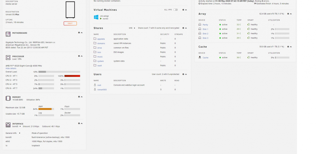The width and height of the screenshot is (316, 154).
Task: Collapse the Cache section
Action: coord(291,46)
